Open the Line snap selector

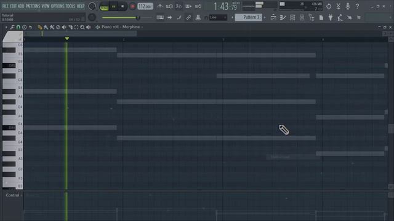tap(218, 17)
